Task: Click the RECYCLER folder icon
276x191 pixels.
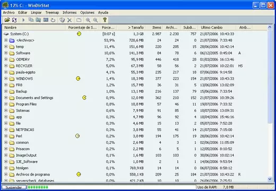Action: 12,66
